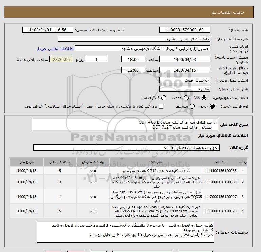Click the تاریخ نیاز column header

(27, 162)
